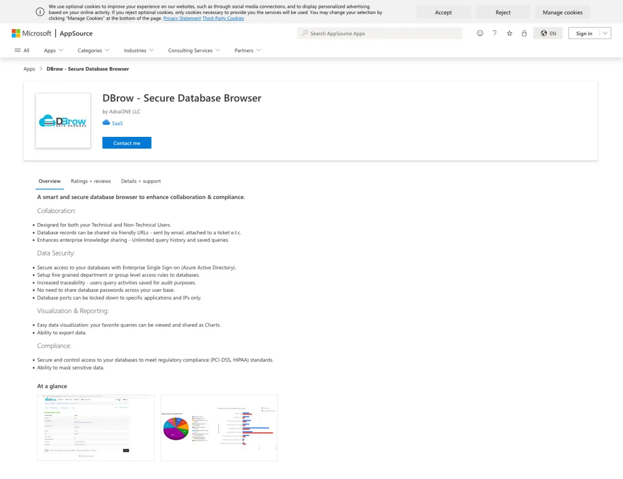
Task: Focus the Search AppSource Apps field
Action: click(380, 33)
